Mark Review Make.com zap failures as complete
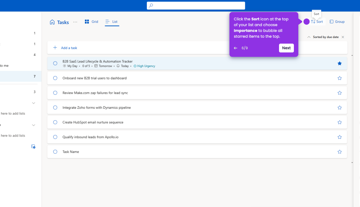 pyautogui.click(x=55, y=93)
